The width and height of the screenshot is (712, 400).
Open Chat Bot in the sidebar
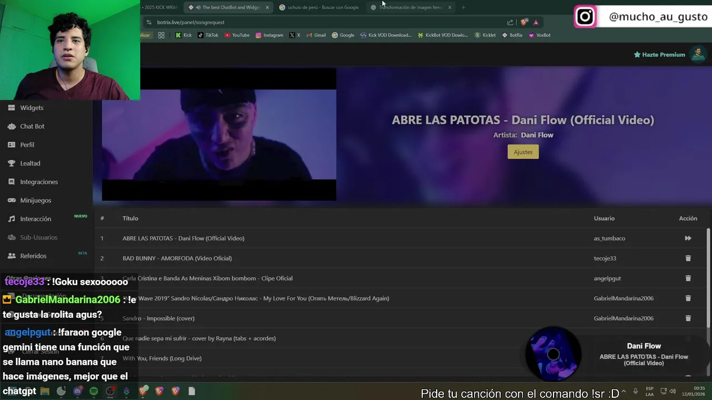coord(32,126)
